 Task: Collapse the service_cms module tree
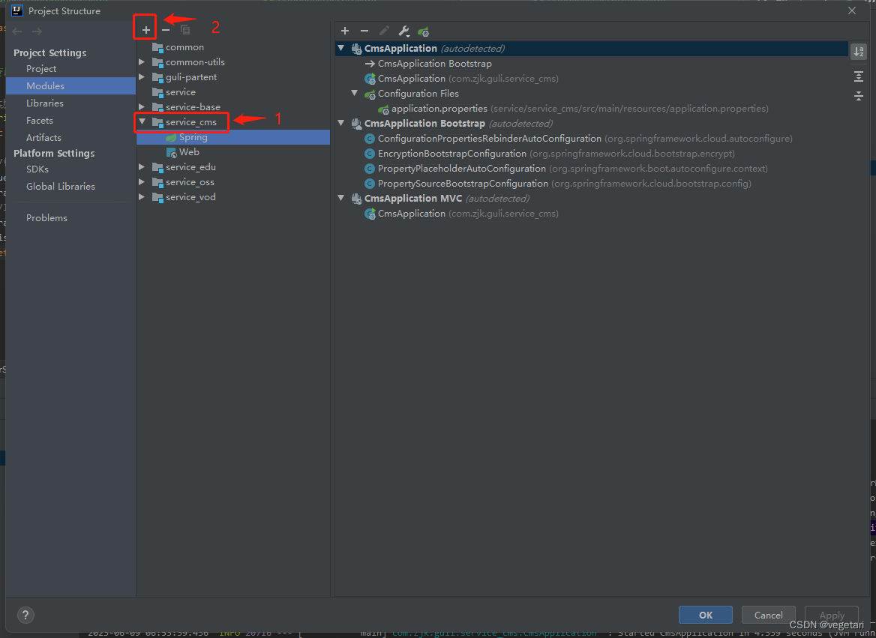pyautogui.click(x=142, y=121)
